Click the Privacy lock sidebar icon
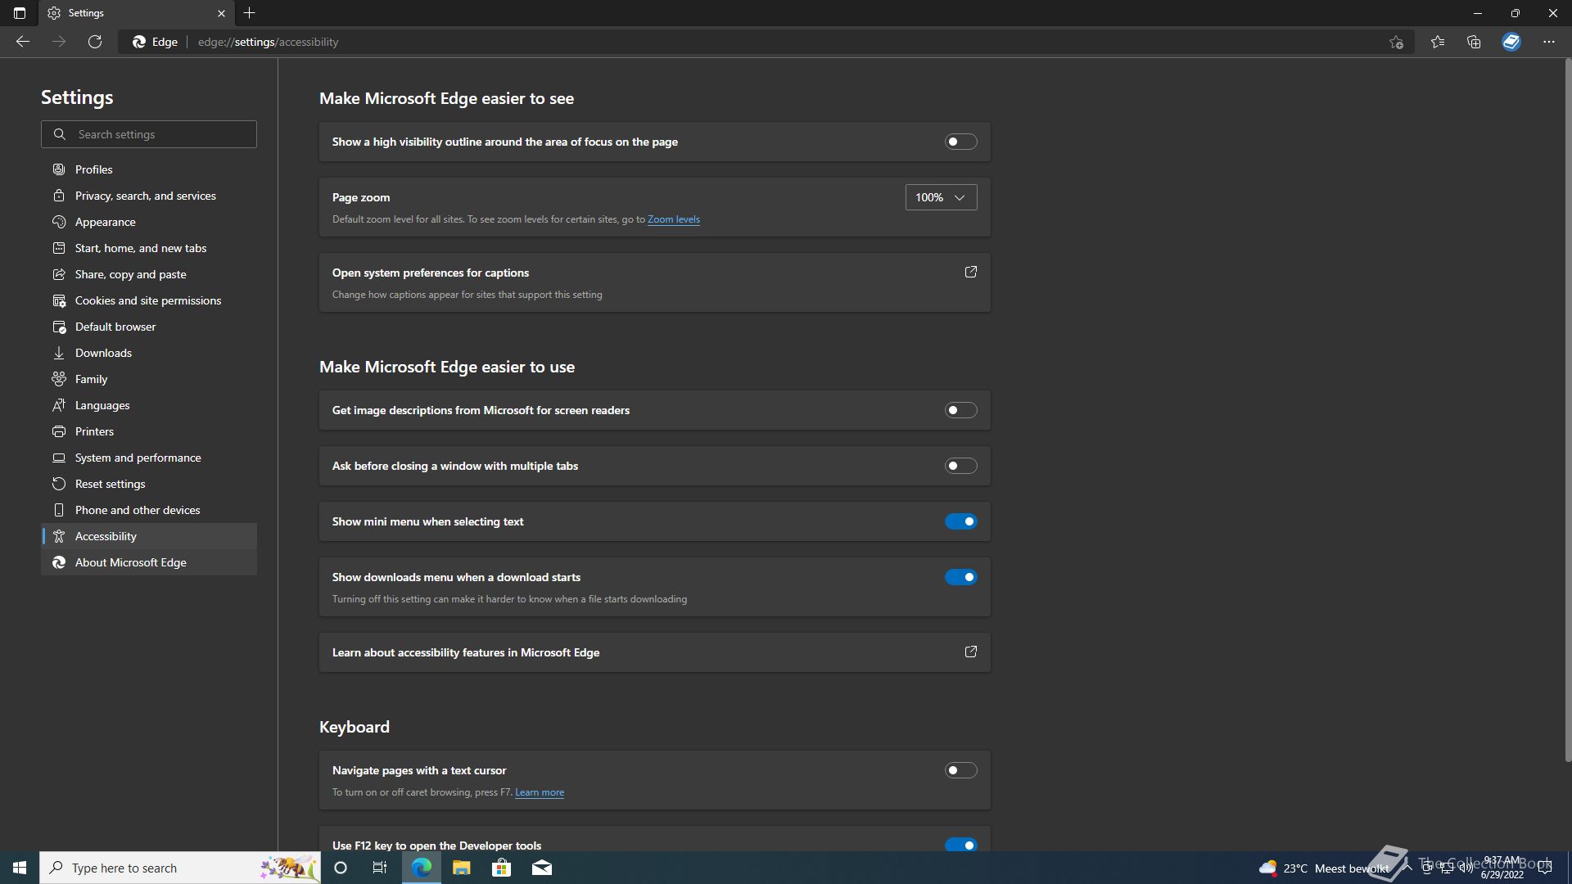The width and height of the screenshot is (1572, 884). coord(59,196)
